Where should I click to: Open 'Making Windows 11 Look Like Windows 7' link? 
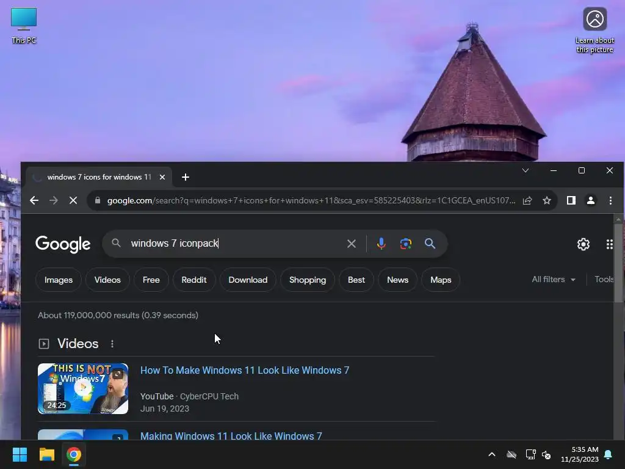[231, 435]
